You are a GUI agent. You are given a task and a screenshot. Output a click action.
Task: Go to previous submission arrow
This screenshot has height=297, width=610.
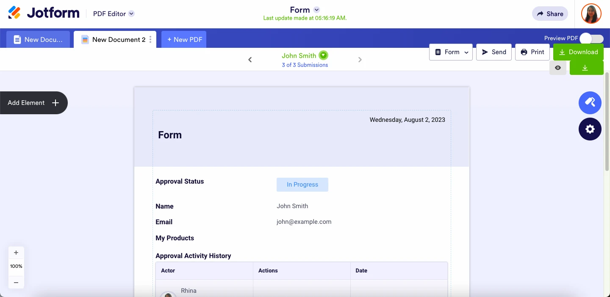tap(250, 60)
